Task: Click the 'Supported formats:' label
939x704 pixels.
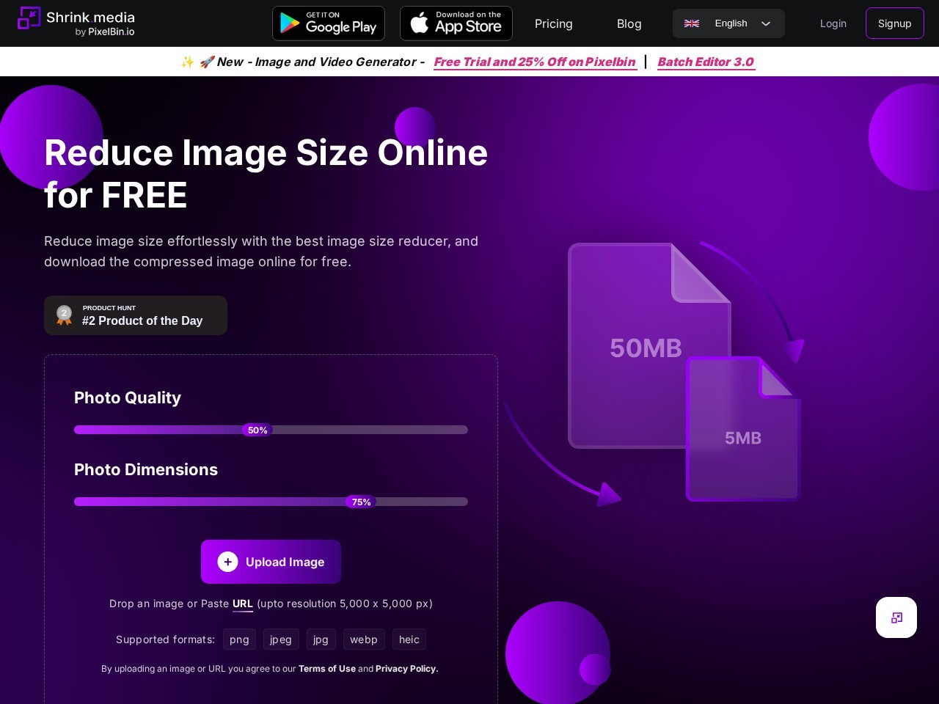Action: (165, 639)
